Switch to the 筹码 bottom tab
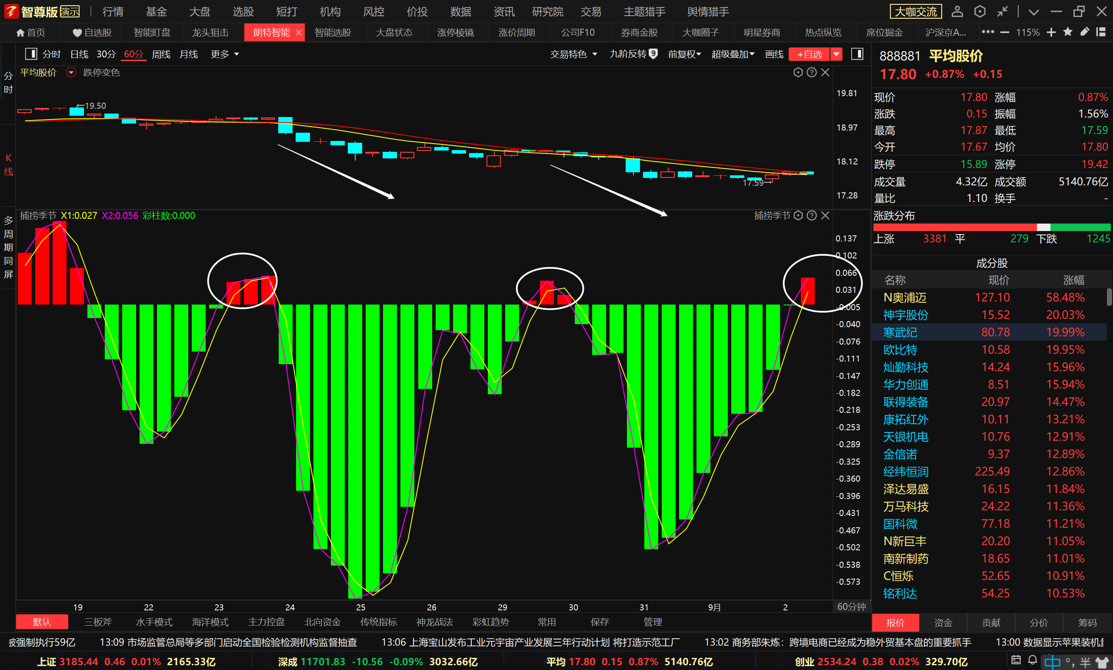The height and width of the screenshot is (670, 1113). tap(1087, 623)
